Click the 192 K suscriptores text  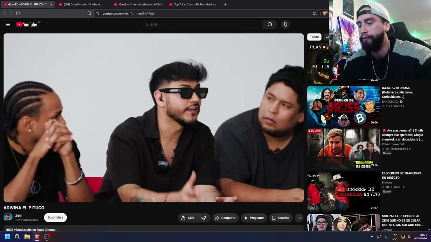26,220
